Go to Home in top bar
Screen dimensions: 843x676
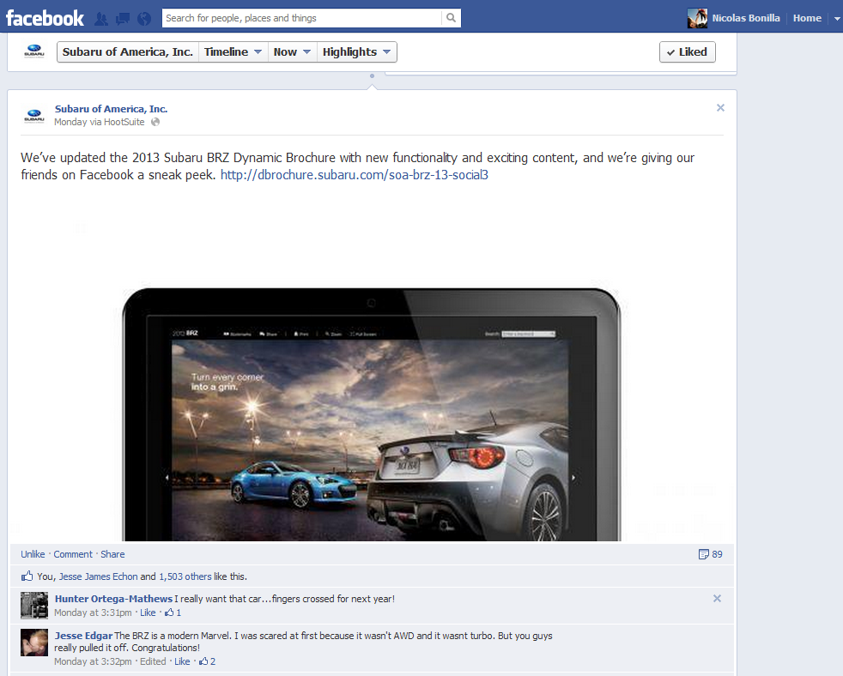pos(807,18)
